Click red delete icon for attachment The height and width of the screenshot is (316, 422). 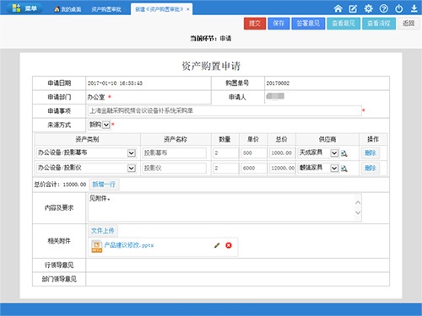tap(229, 245)
